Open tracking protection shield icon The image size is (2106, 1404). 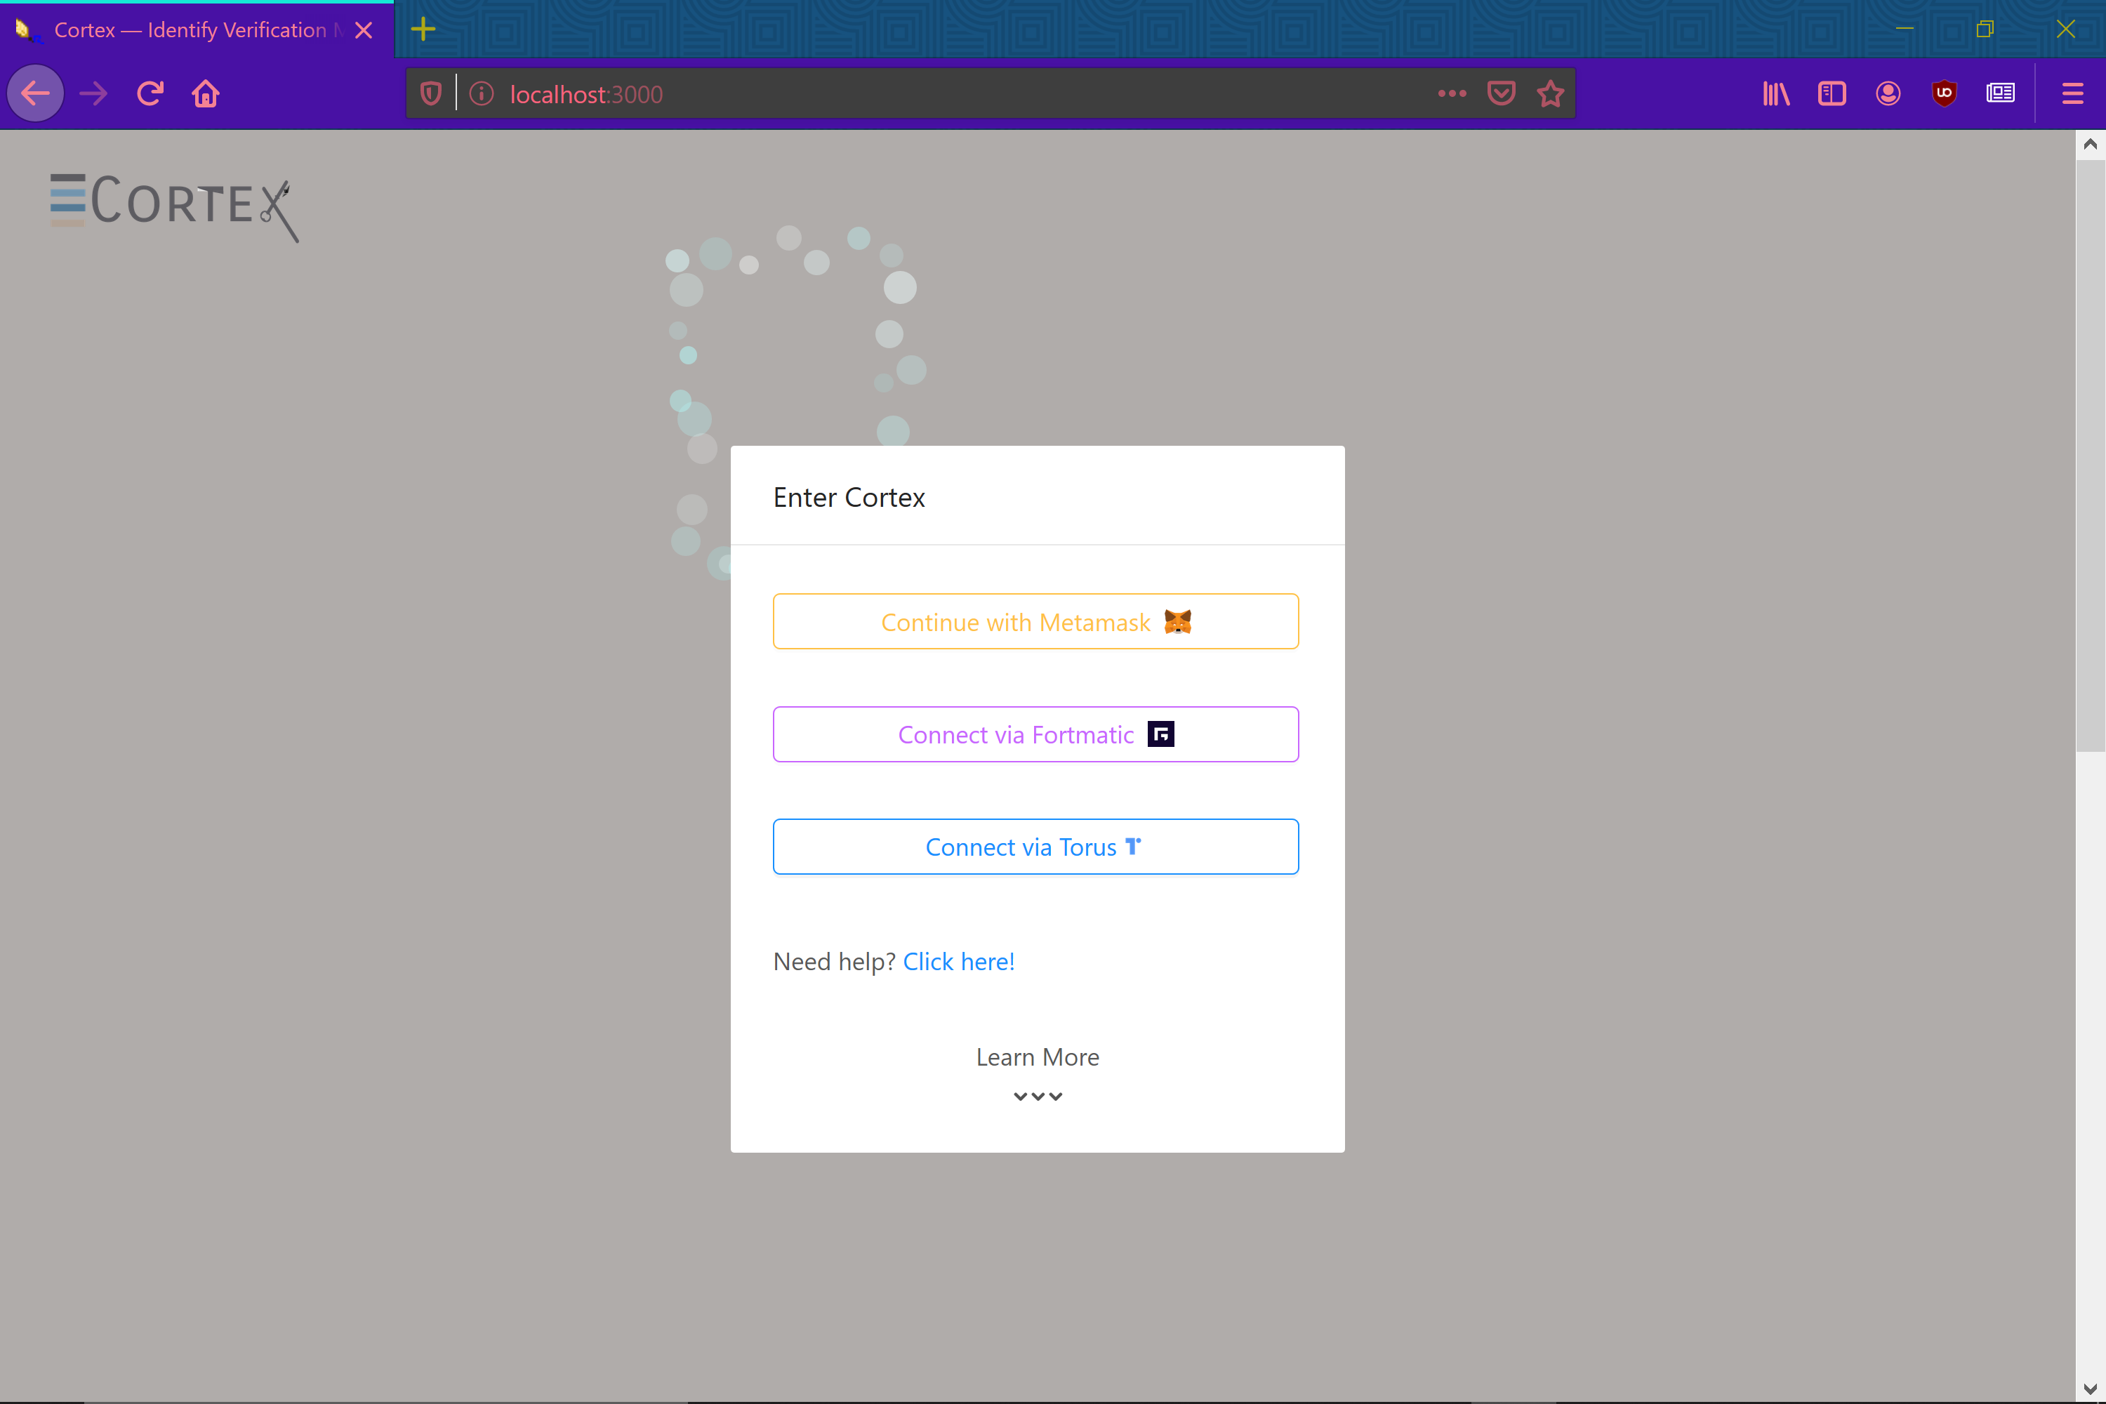click(x=431, y=93)
